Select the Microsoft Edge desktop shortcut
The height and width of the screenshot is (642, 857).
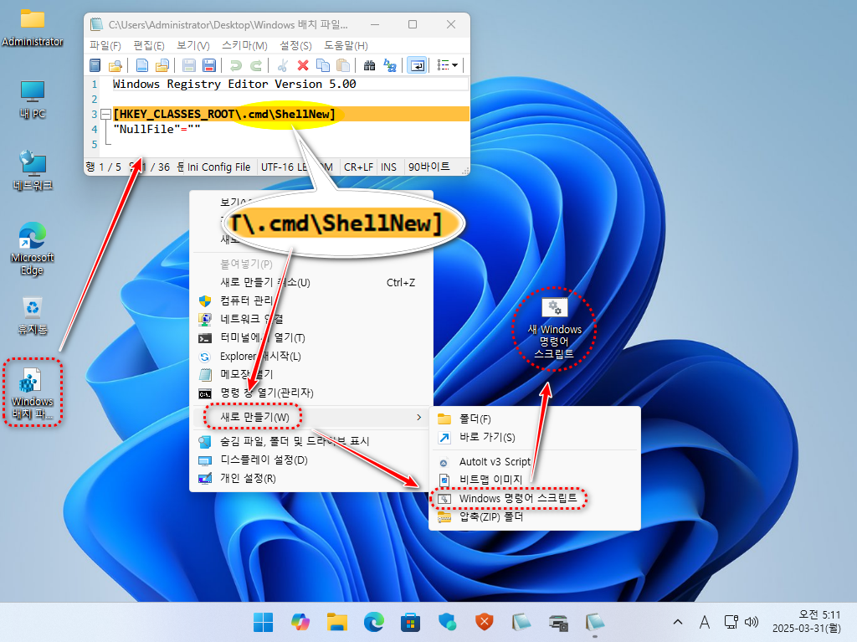click(33, 249)
